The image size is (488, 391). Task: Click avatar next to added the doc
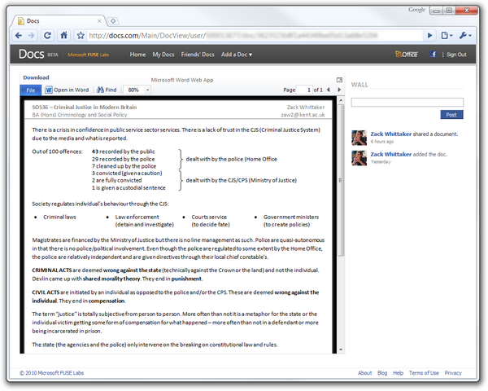(x=359, y=158)
